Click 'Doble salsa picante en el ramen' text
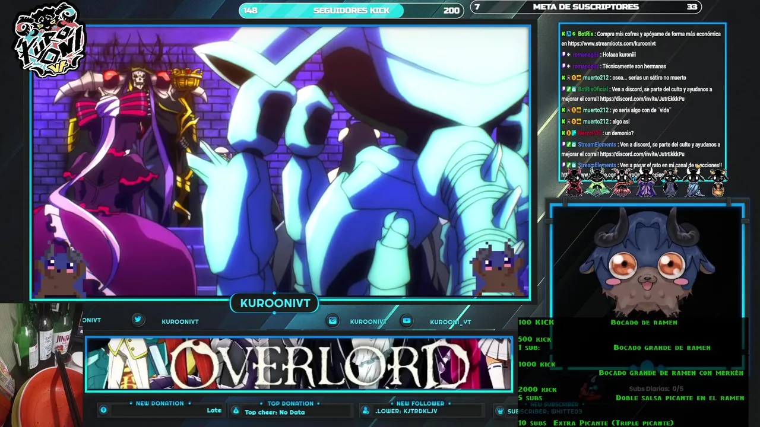Viewport: 760px width, 427px height. point(680,398)
